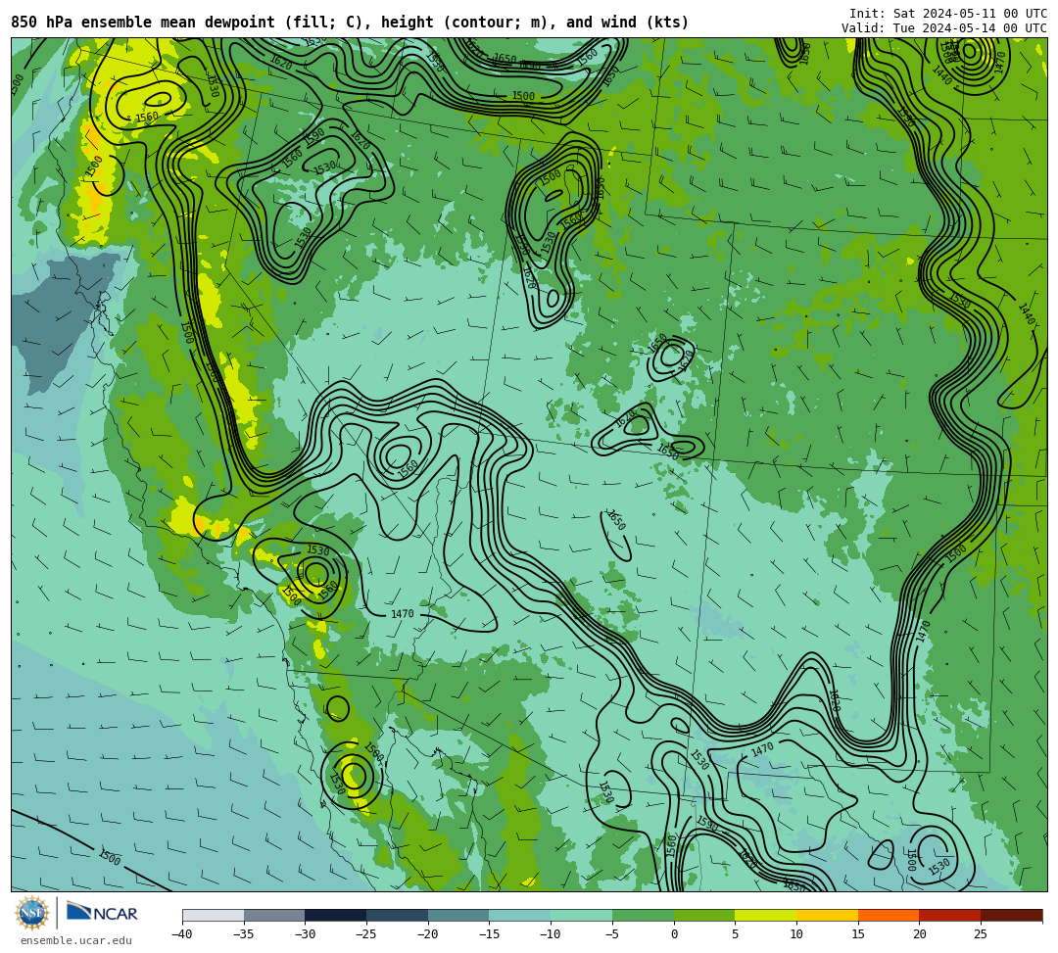Viewport: 1058px width, 953px height.
Task: Click the -20 colorbar tick label
Action: tap(427, 934)
